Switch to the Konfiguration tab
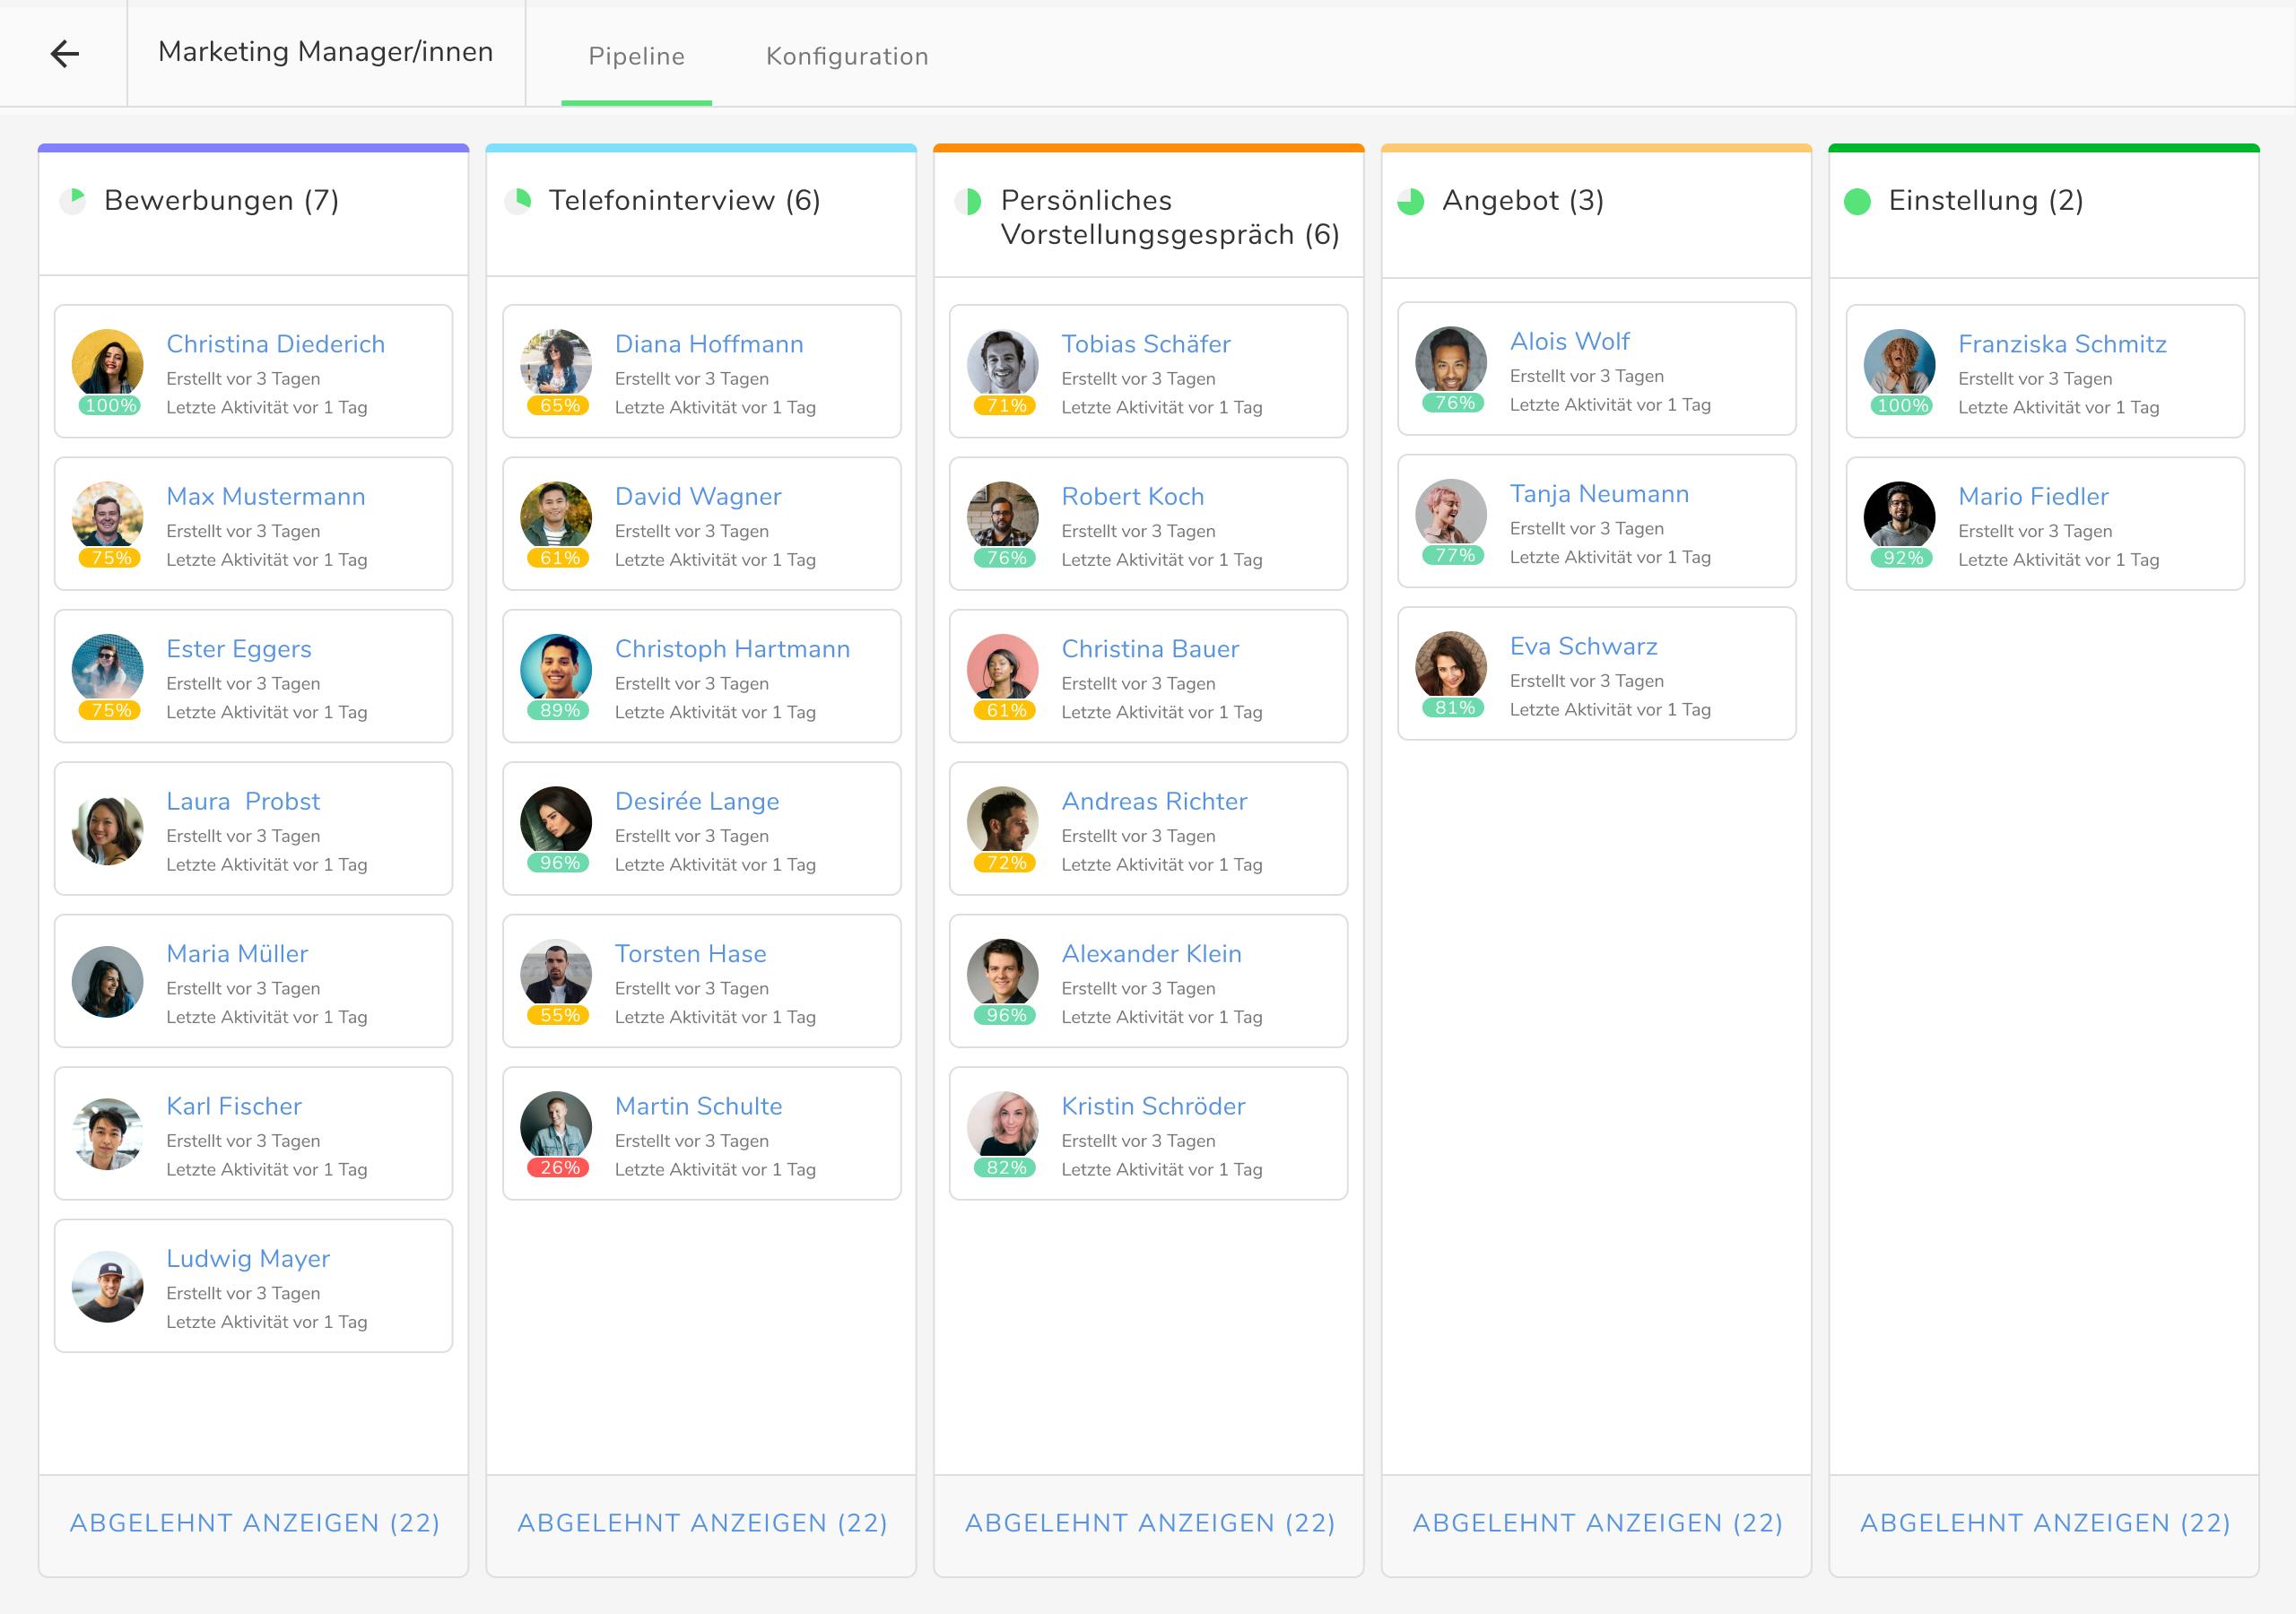Screen dimensions: 2296x1614 (846, 56)
